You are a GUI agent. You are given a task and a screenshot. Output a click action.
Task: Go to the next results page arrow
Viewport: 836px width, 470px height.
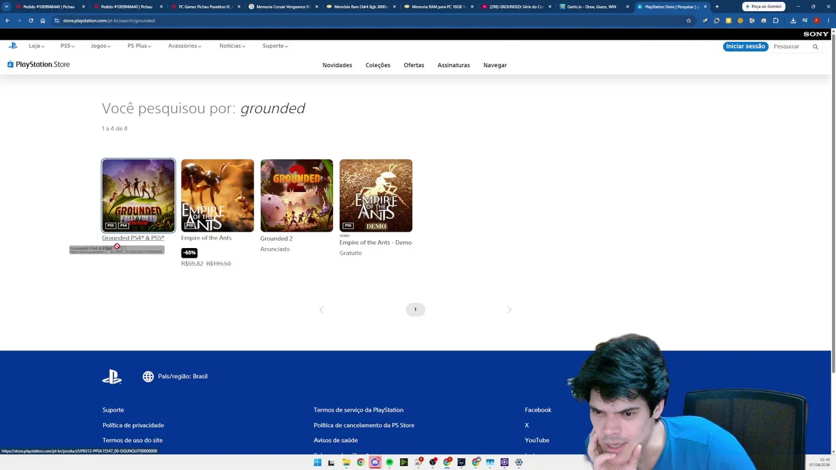click(x=509, y=309)
